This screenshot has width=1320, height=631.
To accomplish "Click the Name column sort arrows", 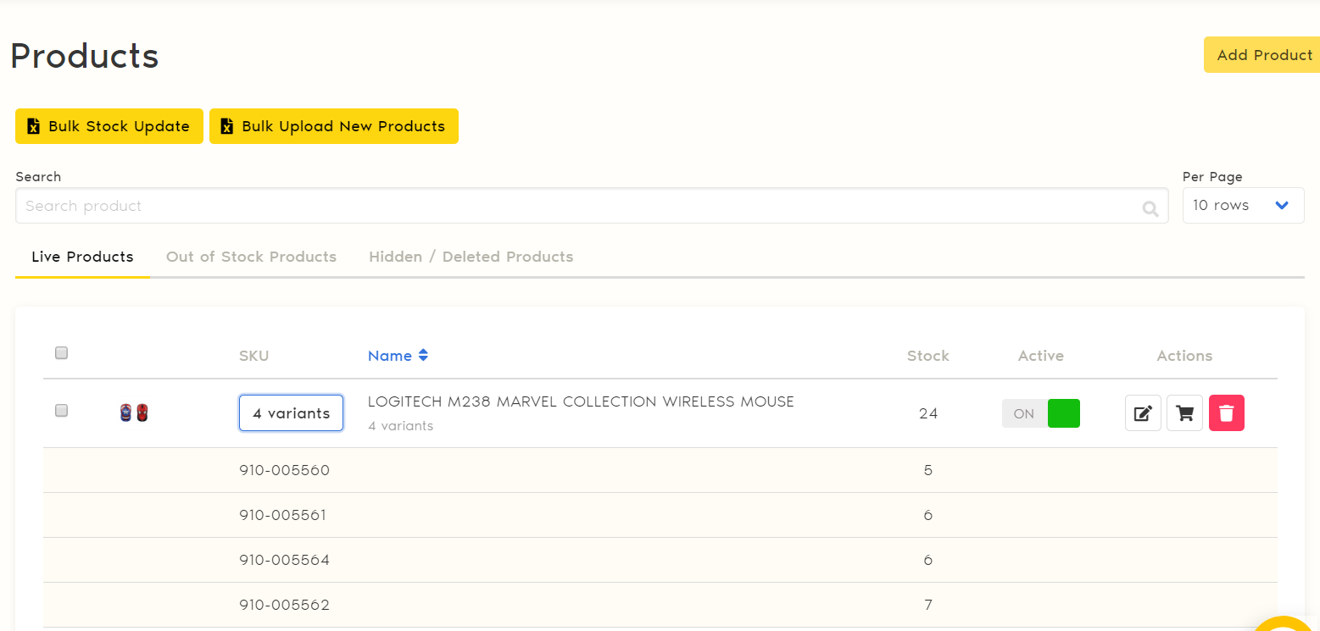I will click(x=423, y=356).
